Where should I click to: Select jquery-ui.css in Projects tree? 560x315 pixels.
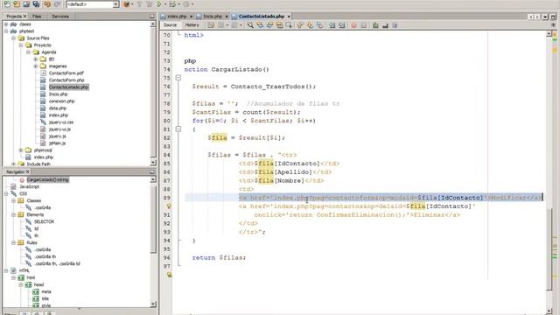pos(60,122)
